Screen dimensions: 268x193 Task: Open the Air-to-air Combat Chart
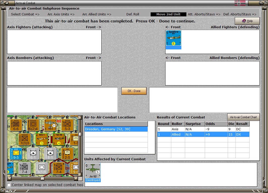tap(243, 117)
